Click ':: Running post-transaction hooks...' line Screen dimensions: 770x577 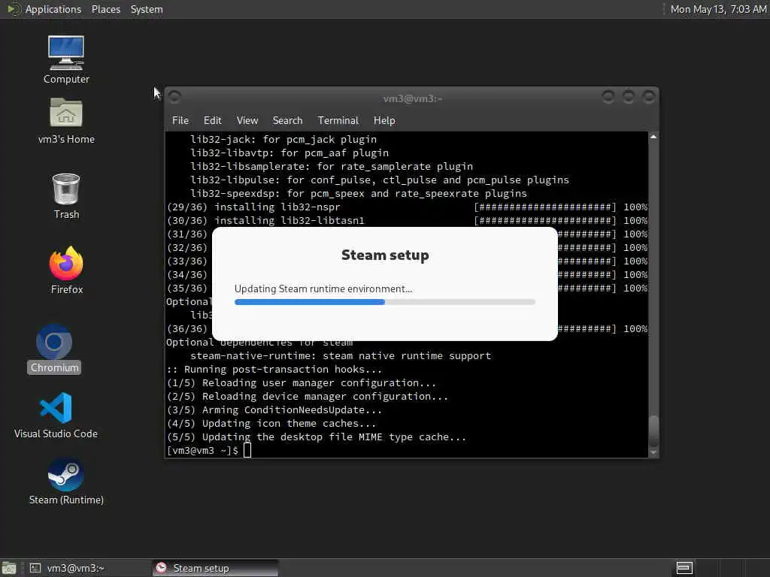tap(274, 370)
